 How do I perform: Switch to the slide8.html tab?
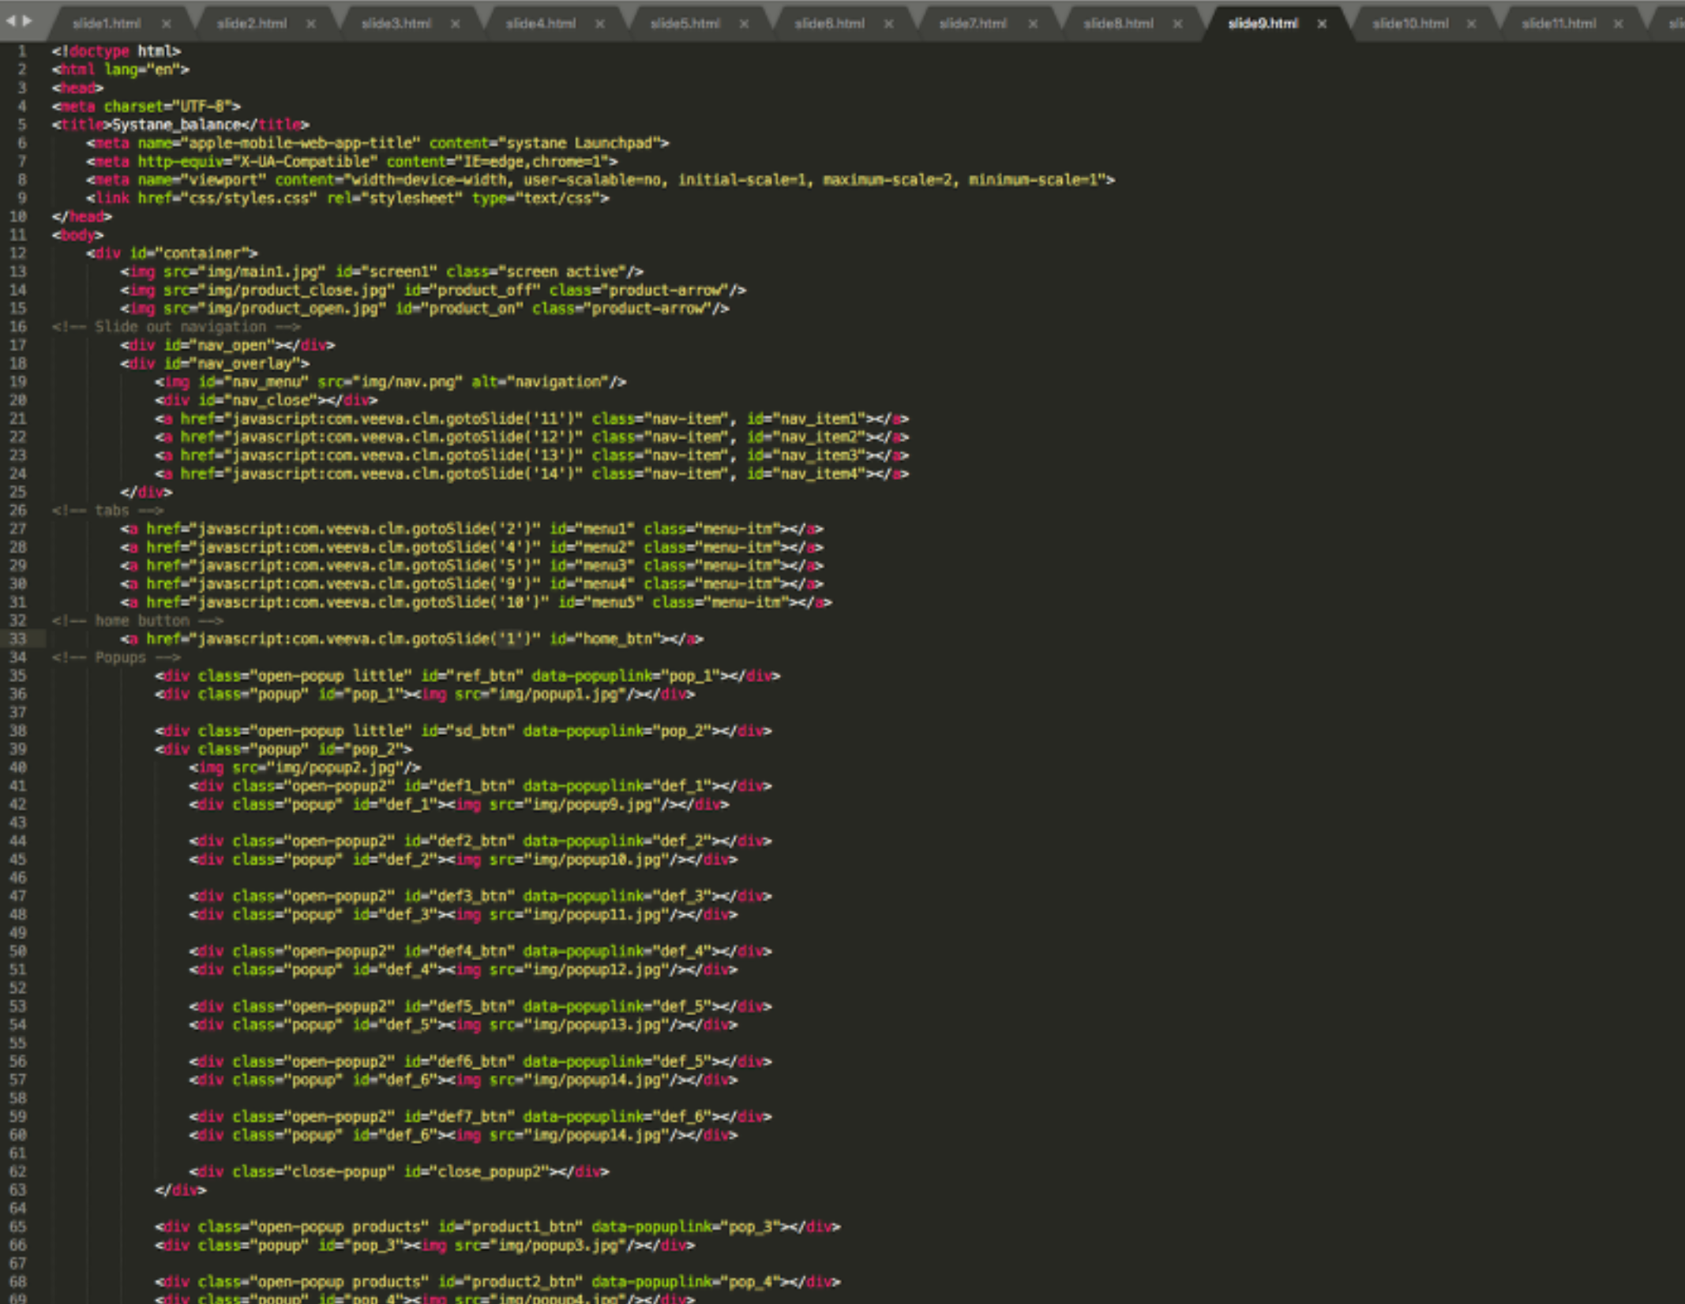click(1118, 24)
